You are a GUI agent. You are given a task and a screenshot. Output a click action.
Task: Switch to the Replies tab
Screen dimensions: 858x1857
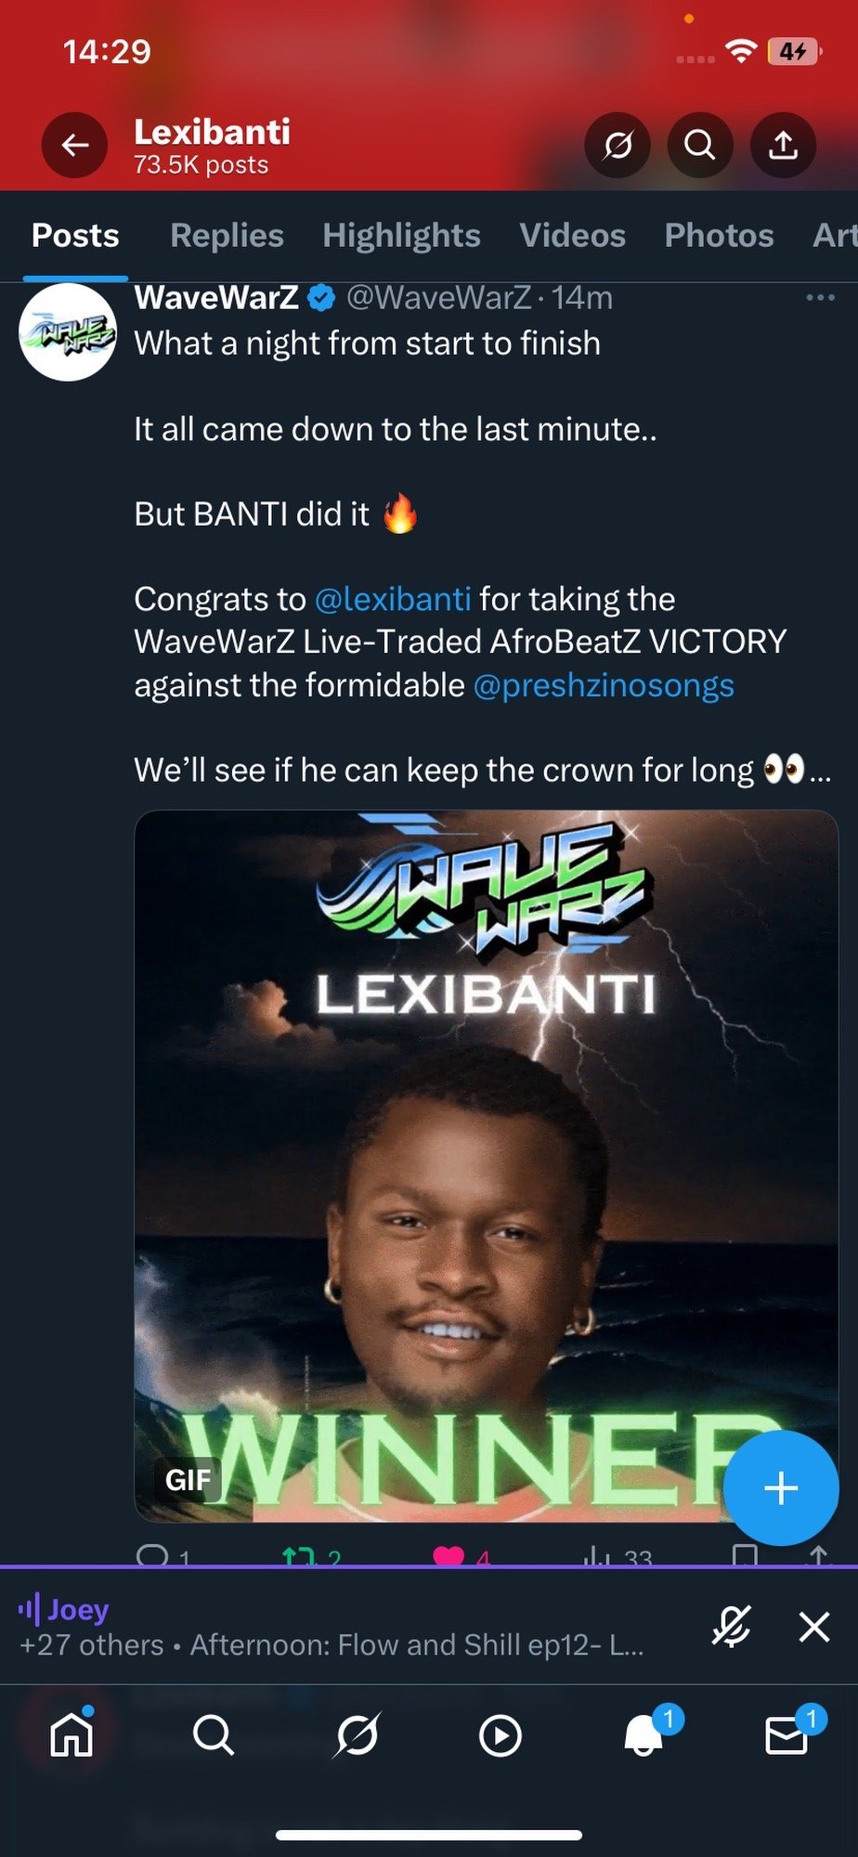(227, 236)
